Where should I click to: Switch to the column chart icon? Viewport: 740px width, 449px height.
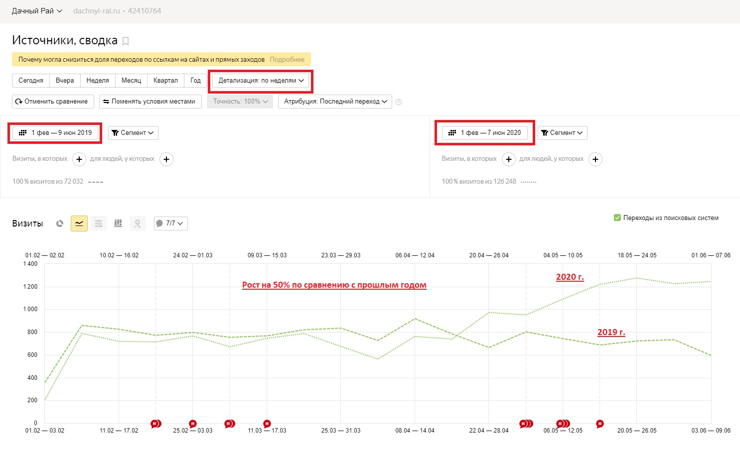[118, 224]
